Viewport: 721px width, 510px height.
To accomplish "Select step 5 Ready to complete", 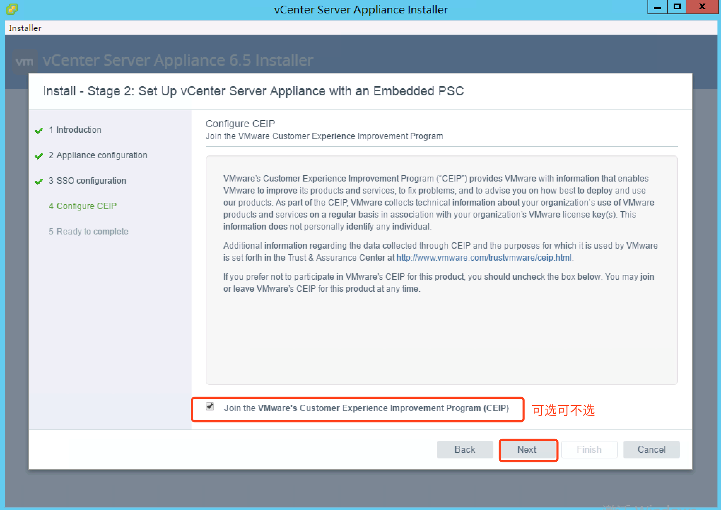I will click(x=88, y=232).
